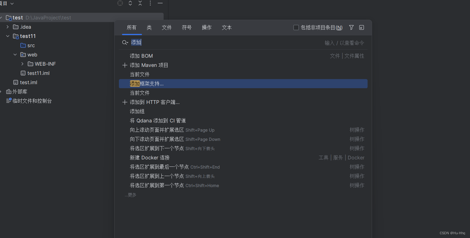Click the locate opened file target icon
The image size is (470, 238).
pos(120,3)
